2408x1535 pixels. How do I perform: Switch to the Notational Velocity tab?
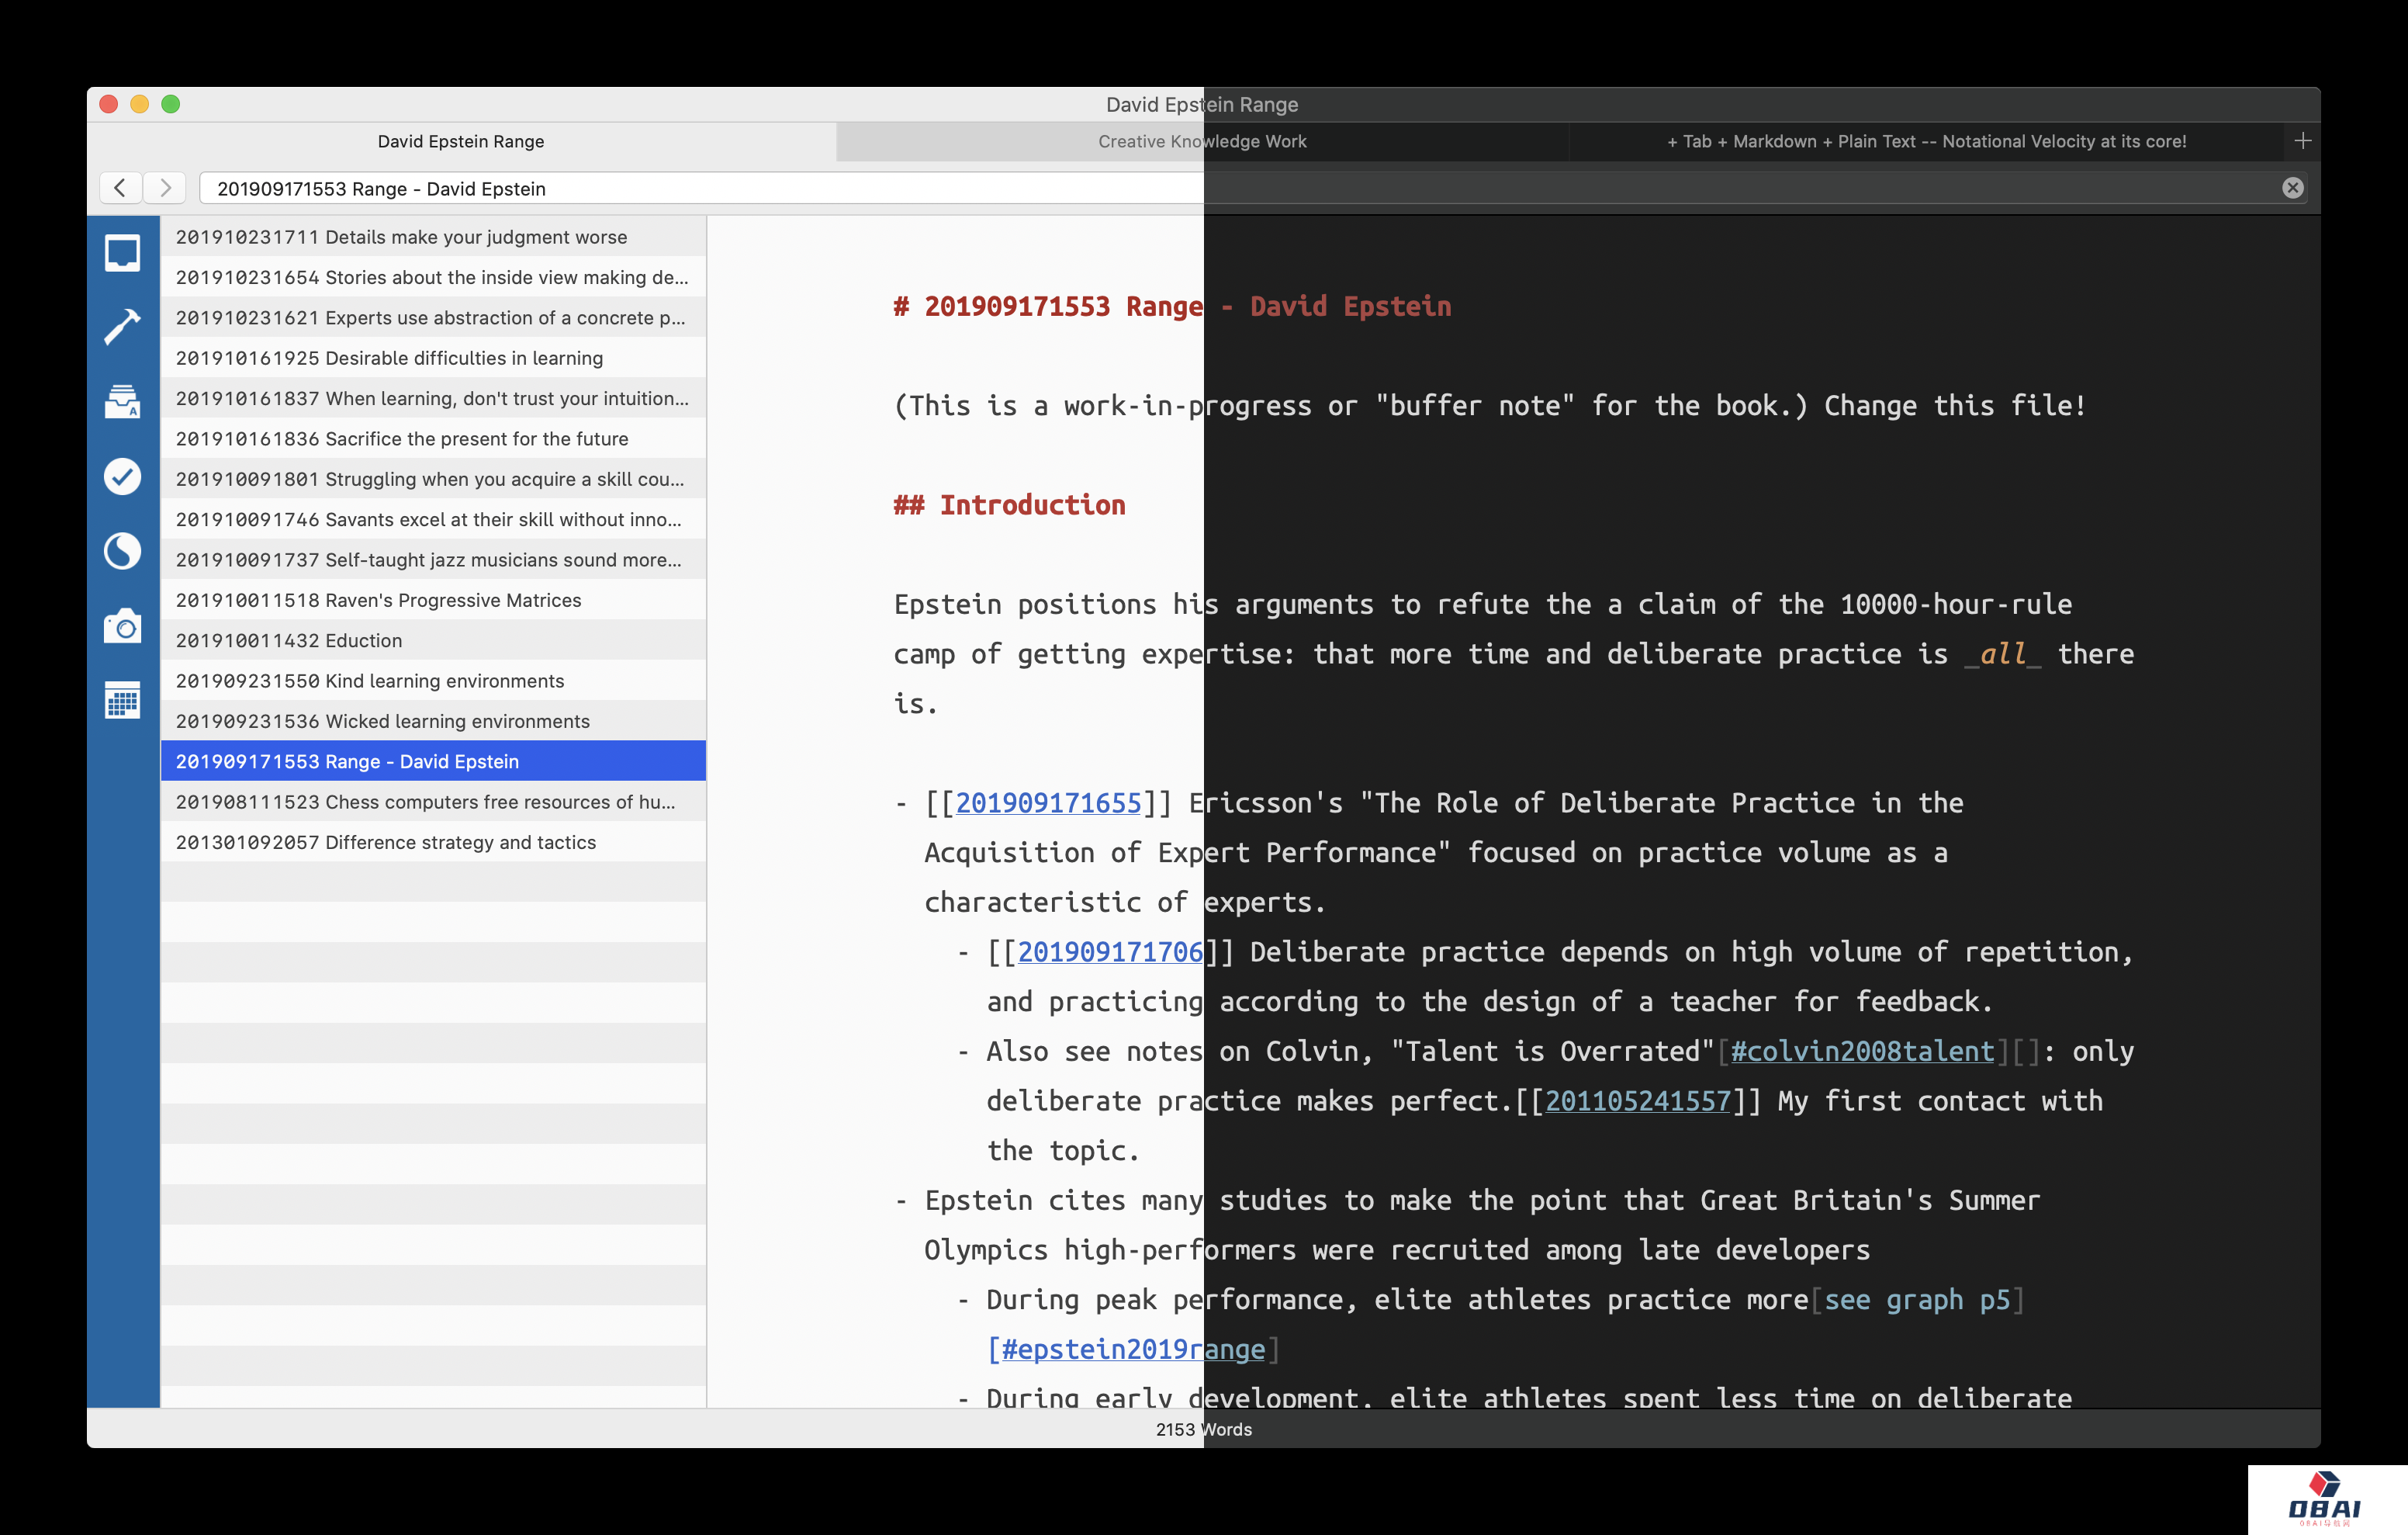(1925, 141)
